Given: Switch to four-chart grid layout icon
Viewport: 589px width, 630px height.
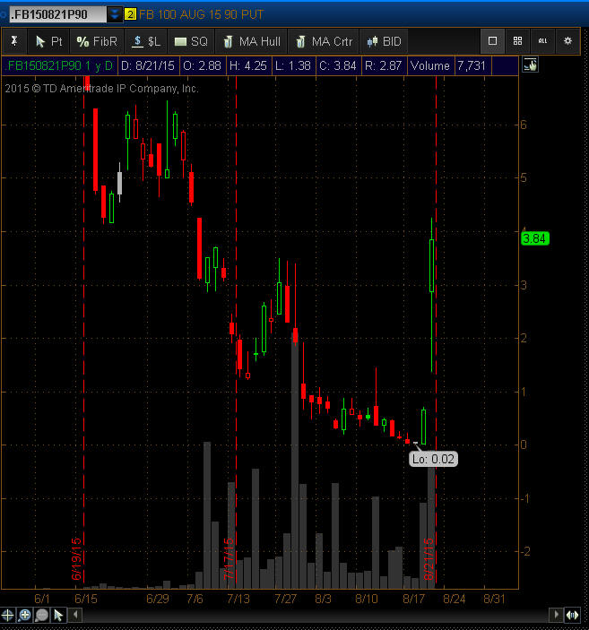Looking at the screenshot, I should 517,41.
